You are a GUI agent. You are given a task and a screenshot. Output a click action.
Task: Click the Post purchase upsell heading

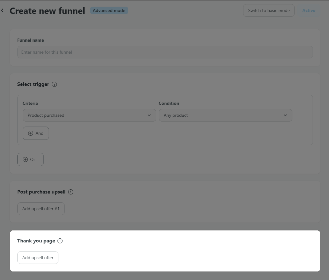[x=41, y=192]
